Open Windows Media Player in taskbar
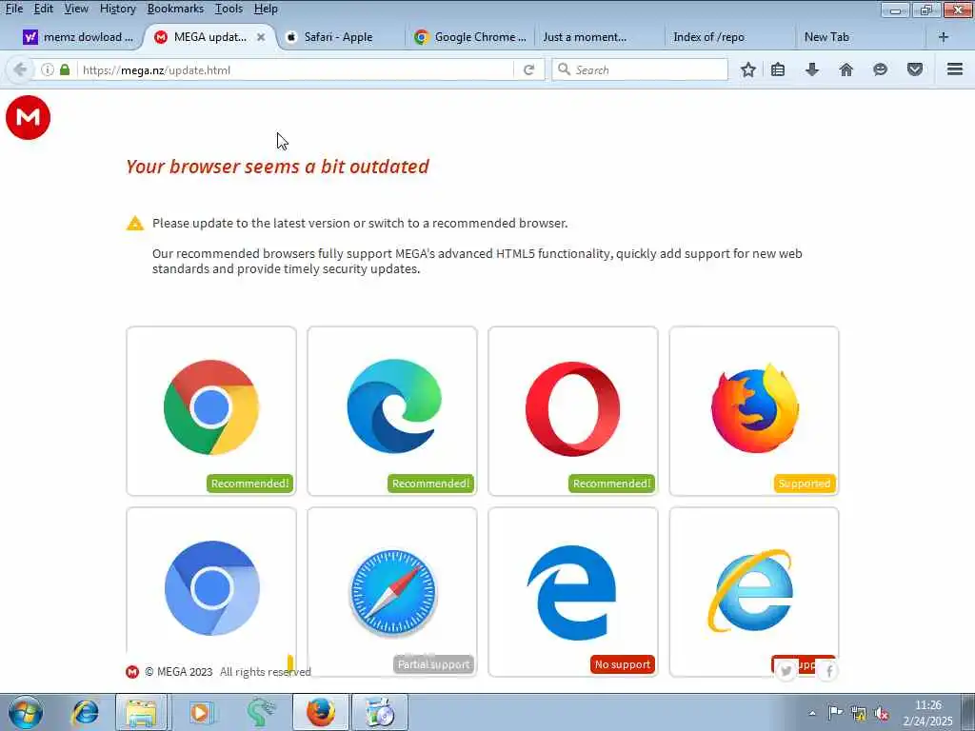The width and height of the screenshot is (975, 731). click(200, 712)
